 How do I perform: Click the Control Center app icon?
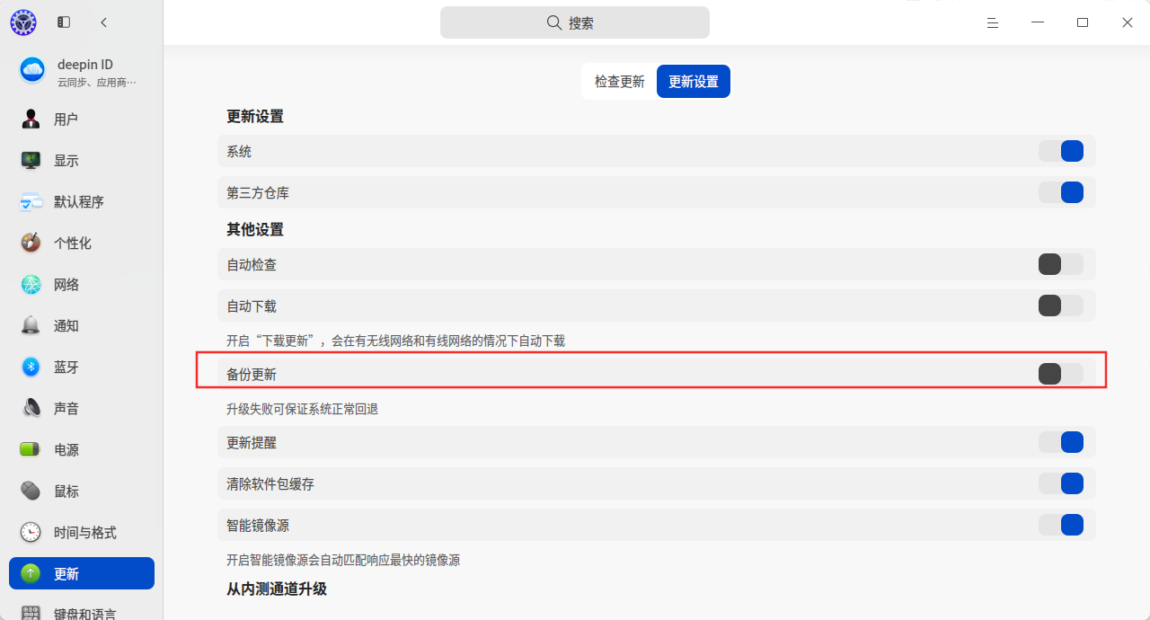click(x=22, y=22)
